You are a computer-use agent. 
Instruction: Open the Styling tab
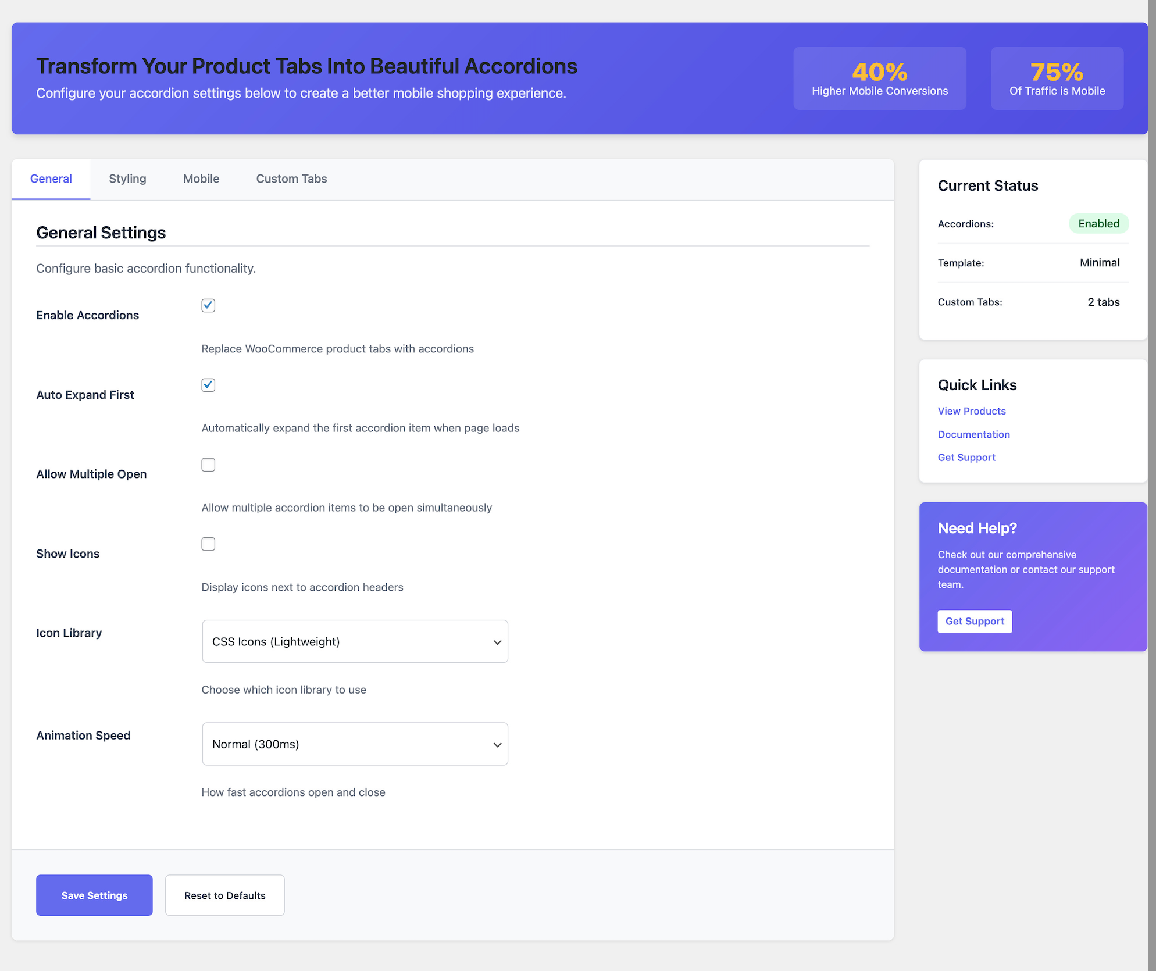tap(127, 179)
